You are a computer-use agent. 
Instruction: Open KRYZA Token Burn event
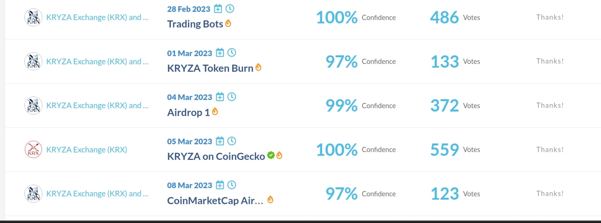210,68
